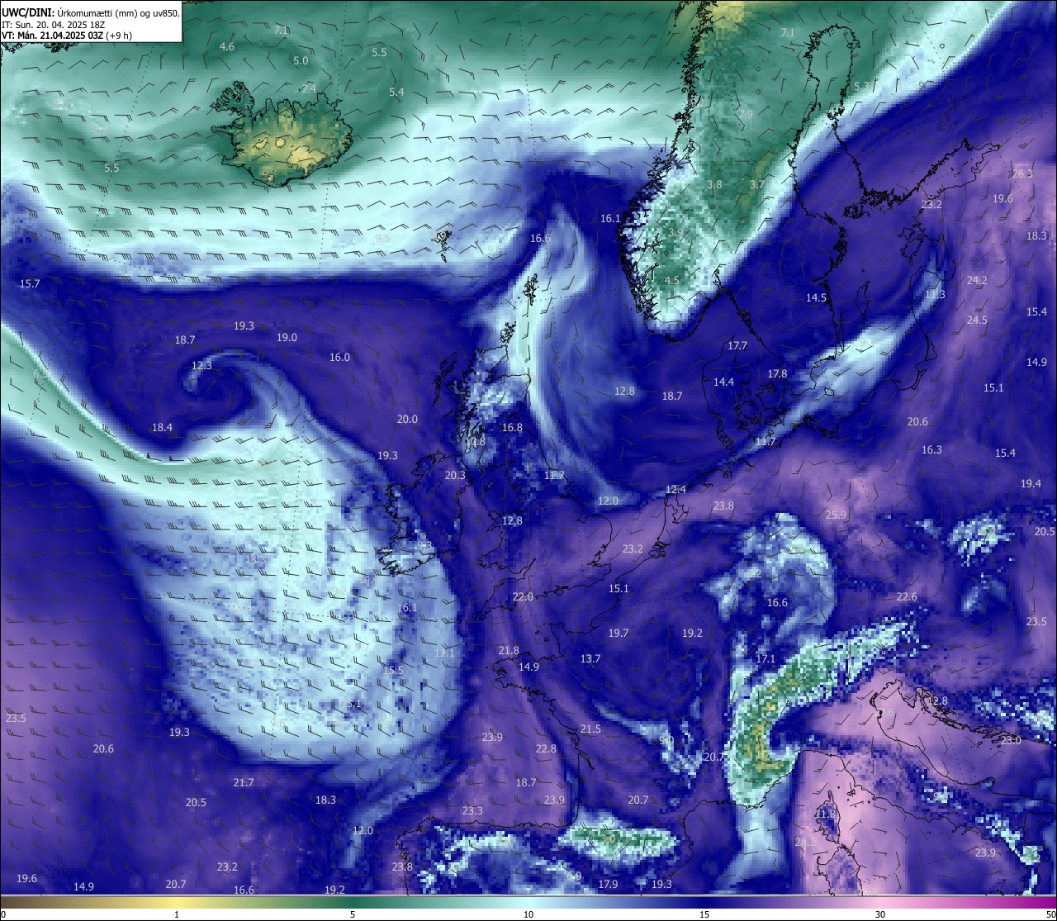The height and width of the screenshot is (921, 1057).
Task: Click the map value '25.9'
Action: point(836,515)
